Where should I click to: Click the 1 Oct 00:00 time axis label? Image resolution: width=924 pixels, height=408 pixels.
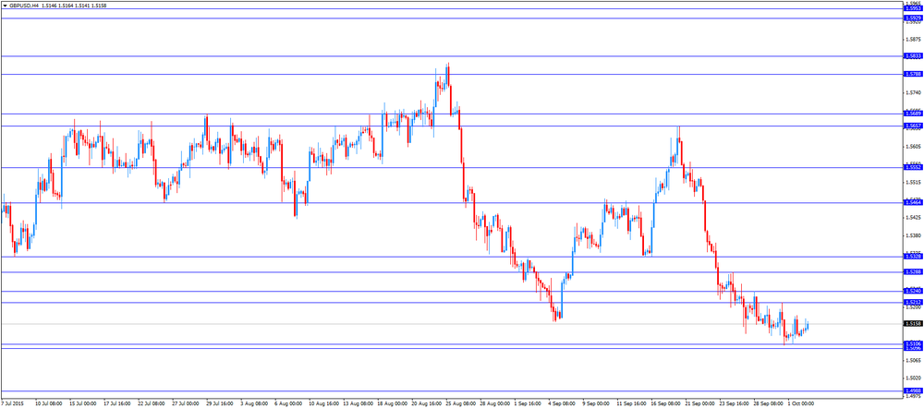point(801,404)
